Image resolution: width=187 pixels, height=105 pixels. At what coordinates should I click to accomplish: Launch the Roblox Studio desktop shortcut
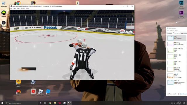tap(48, 93)
